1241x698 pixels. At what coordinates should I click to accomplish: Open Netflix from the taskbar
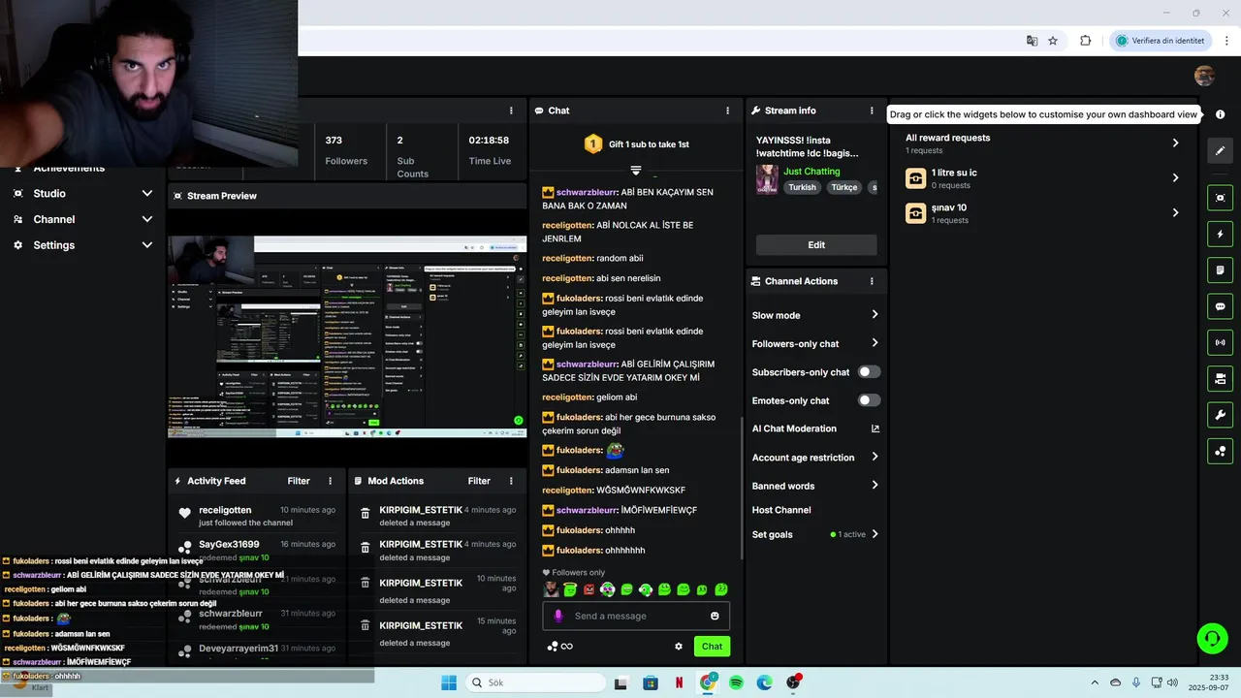click(679, 682)
